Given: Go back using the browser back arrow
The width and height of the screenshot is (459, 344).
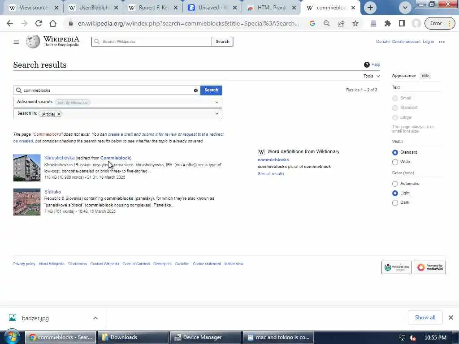Looking at the screenshot, I should click(x=10, y=23).
